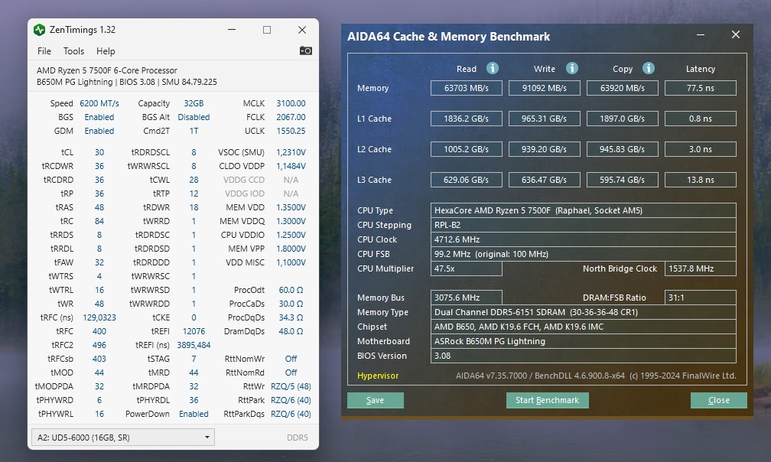Close the ZenTimings window
The image size is (771, 462).
pyautogui.click(x=302, y=30)
